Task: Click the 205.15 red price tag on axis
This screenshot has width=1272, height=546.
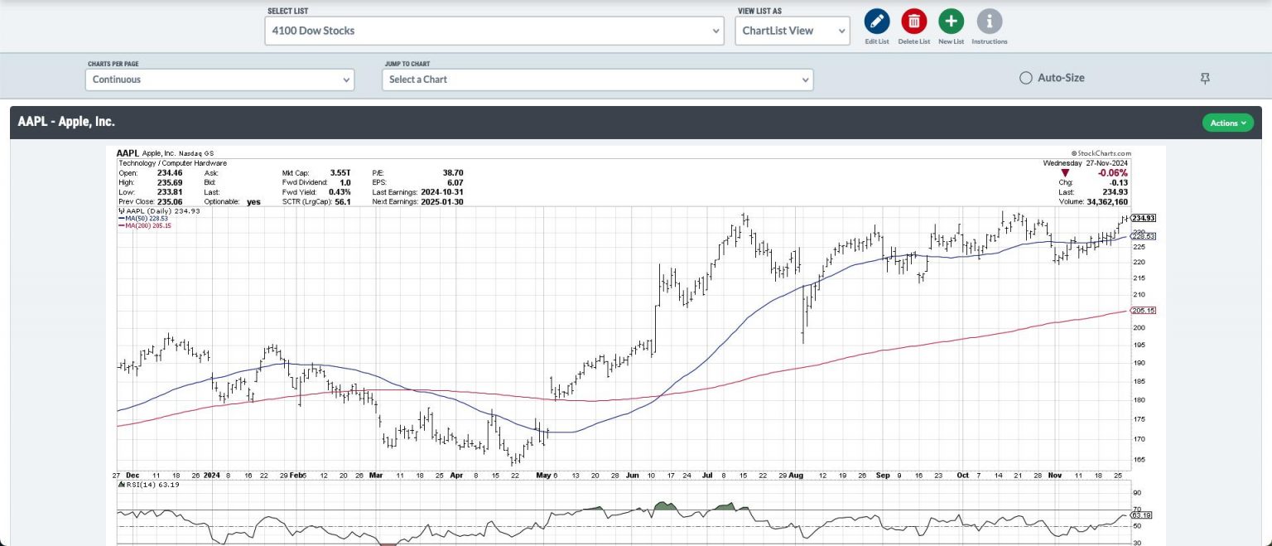Action: [x=1144, y=311]
